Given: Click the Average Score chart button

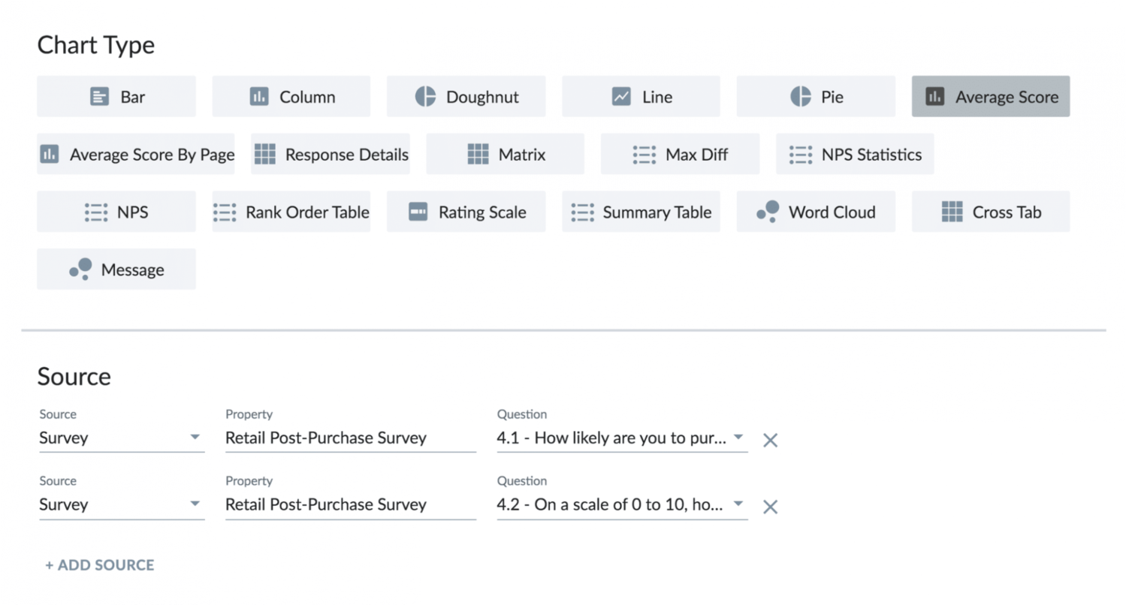Looking at the screenshot, I should coord(990,97).
